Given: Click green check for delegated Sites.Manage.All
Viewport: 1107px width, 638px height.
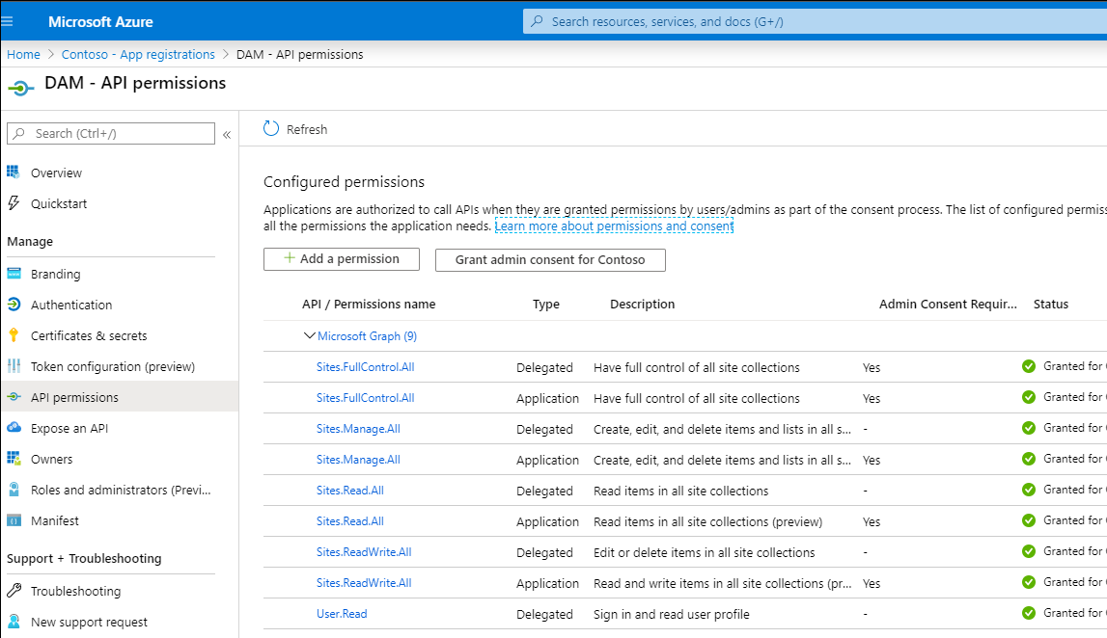Looking at the screenshot, I should pos(1029,428).
